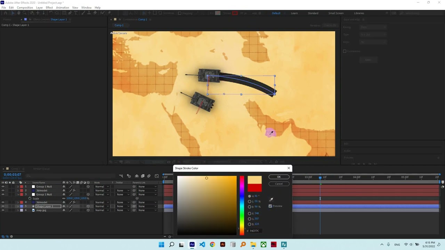The height and width of the screenshot is (250, 445).
Task: Click the fx switch on layer 4 3dmodel
Action: (x=74, y=202)
